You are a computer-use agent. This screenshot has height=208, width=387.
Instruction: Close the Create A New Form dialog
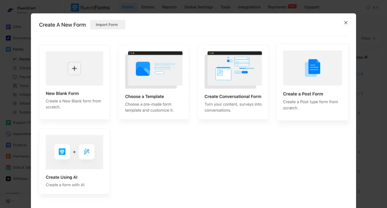pyautogui.click(x=346, y=23)
